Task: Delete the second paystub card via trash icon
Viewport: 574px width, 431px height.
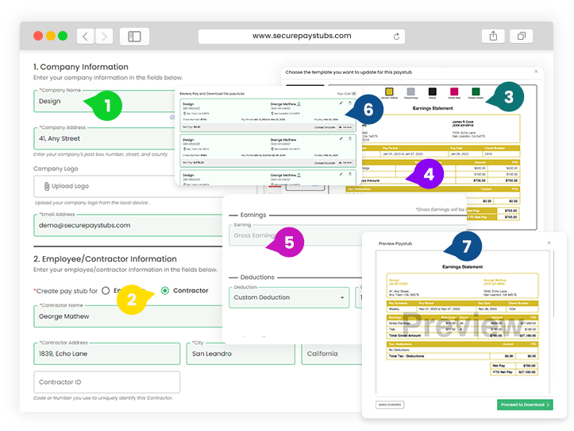Action: 350,138
